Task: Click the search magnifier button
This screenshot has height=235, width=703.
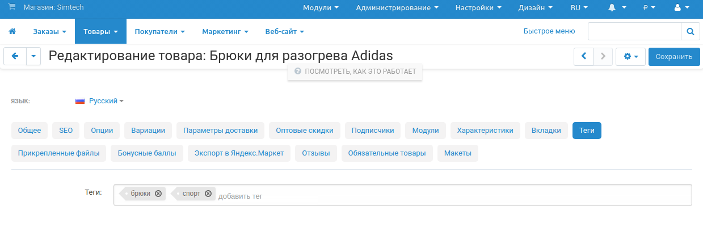Action: pyautogui.click(x=690, y=32)
